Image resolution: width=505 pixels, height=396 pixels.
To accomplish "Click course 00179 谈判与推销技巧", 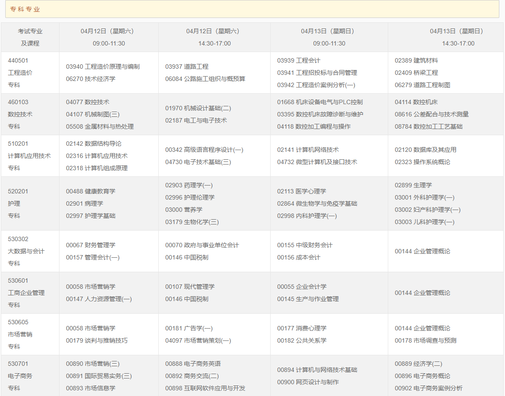I will tap(97, 340).
